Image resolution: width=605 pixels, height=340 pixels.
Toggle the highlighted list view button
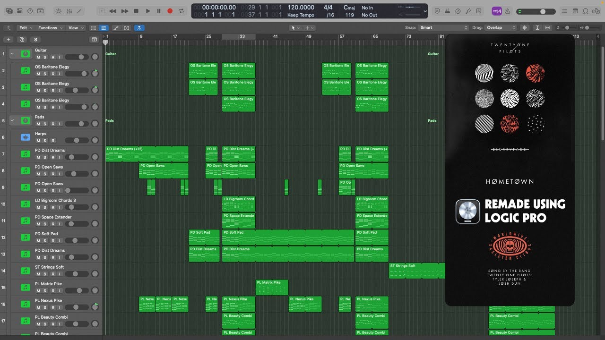(x=104, y=28)
